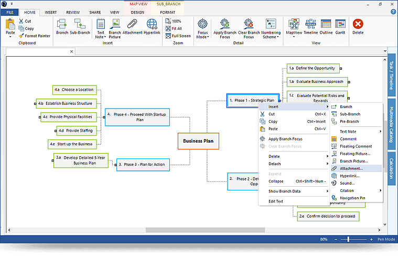Screen dimensions: 398x258
Task: Click Pen Mode in the status bar
Action: [386, 239]
